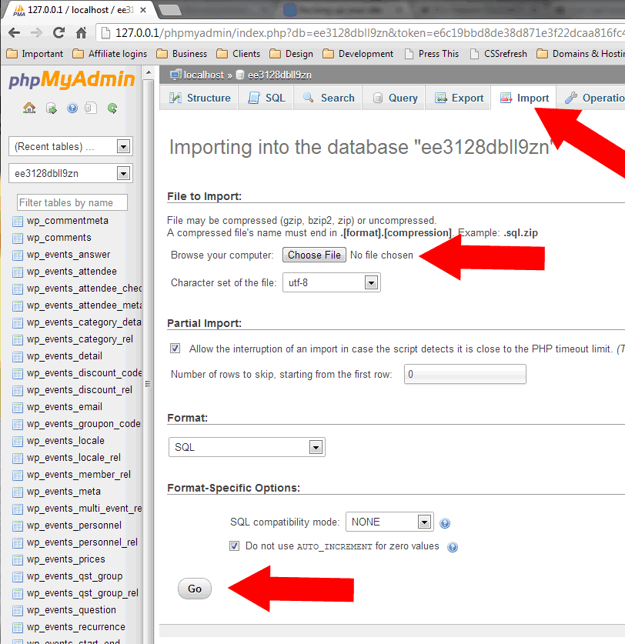
Task: Click the browser forward arrow
Action: [37, 32]
